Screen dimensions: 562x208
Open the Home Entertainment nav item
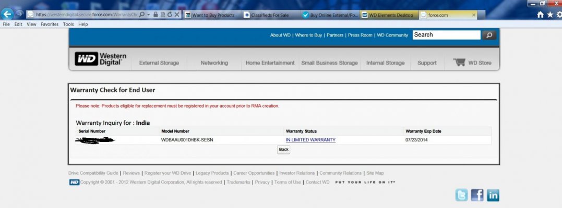click(x=270, y=63)
